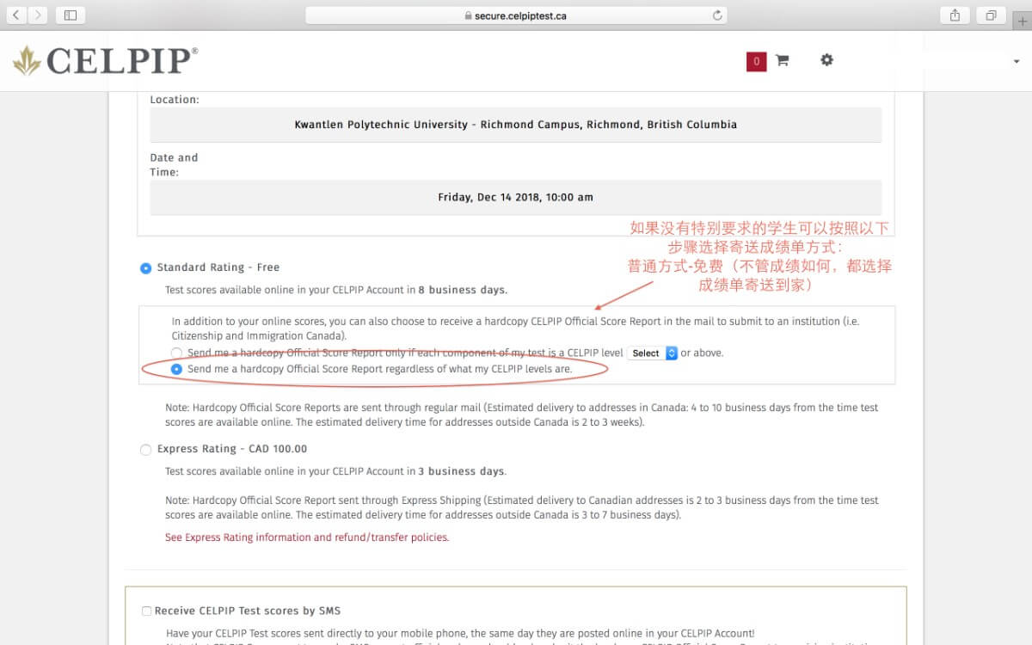Show the Safari sidebar
Viewport: 1032px width, 645px height.
coord(71,15)
